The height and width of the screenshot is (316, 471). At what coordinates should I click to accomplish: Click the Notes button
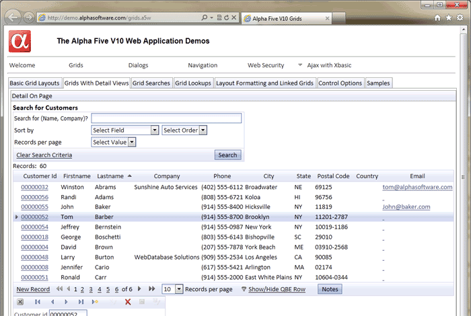tap(330, 289)
